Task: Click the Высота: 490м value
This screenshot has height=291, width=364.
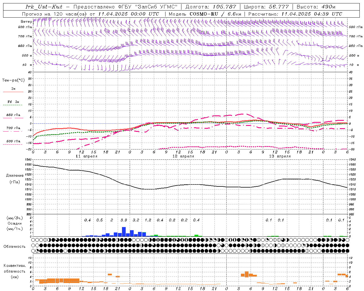Action: pyautogui.click(x=316, y=7)
